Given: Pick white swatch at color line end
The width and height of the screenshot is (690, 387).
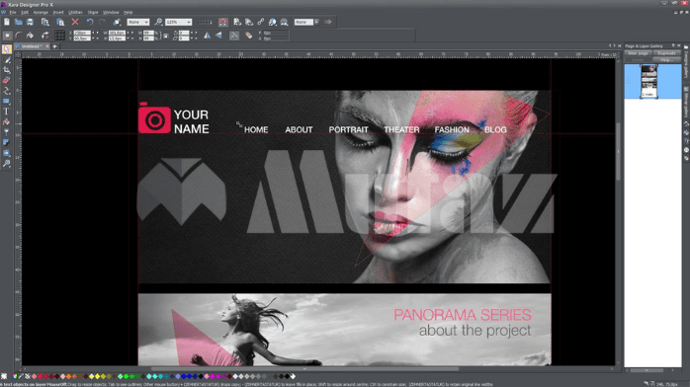Looking at the screenshot, I should tap(293, 376).
